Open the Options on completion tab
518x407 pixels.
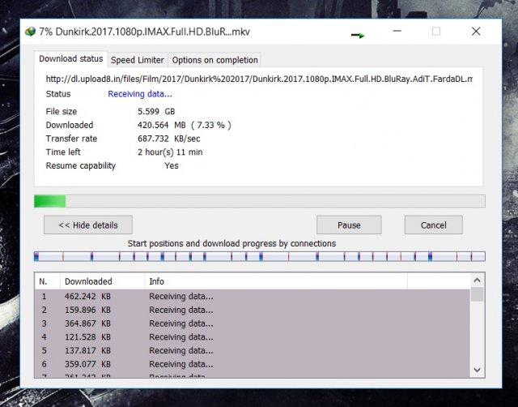(x=214, y=60)
